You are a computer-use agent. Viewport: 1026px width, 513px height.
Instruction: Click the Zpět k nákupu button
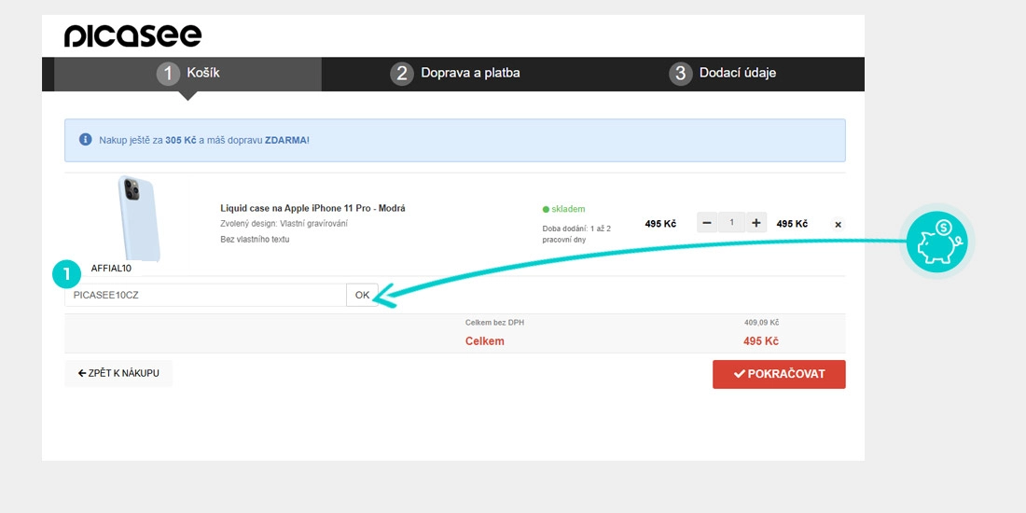pos(118,373)
